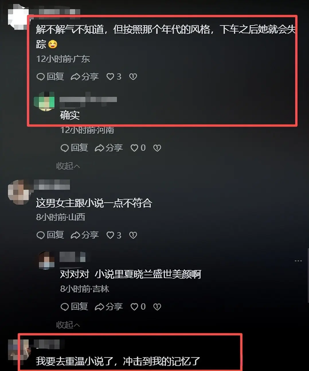Reply to the Henan comment
309x371 pixels.
point(74,148)
